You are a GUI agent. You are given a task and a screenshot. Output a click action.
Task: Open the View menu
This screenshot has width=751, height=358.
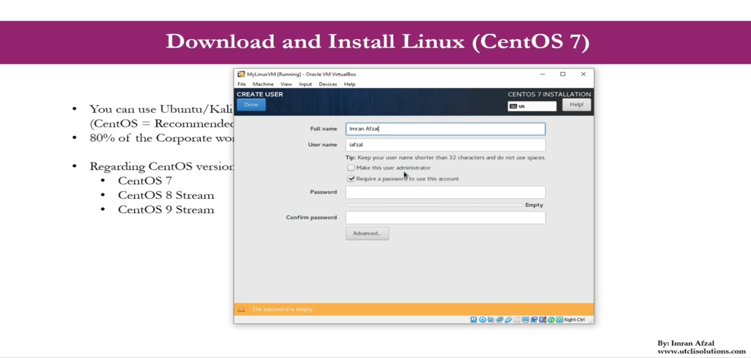(x=286, y=84)
